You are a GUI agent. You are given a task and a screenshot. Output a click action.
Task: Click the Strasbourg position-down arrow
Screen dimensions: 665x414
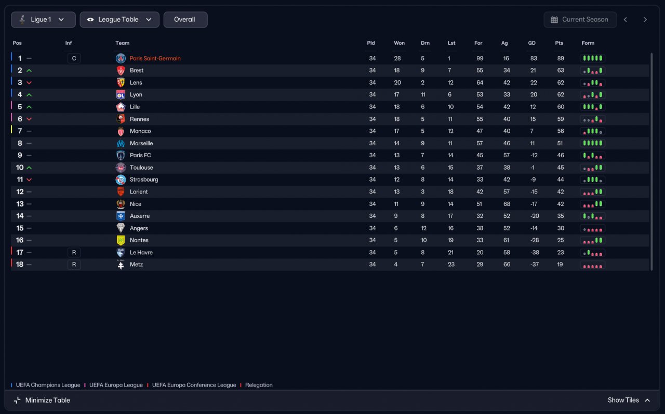29,180
